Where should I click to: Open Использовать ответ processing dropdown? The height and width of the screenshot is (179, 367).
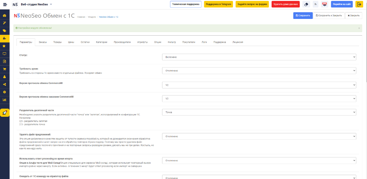pos(259,160)
